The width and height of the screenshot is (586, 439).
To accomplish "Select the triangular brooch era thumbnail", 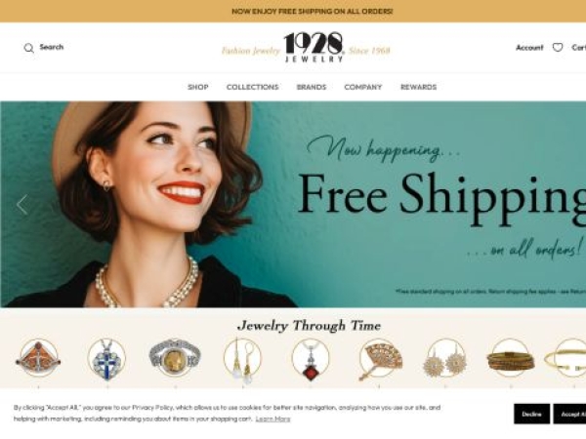I will point(38,358).
